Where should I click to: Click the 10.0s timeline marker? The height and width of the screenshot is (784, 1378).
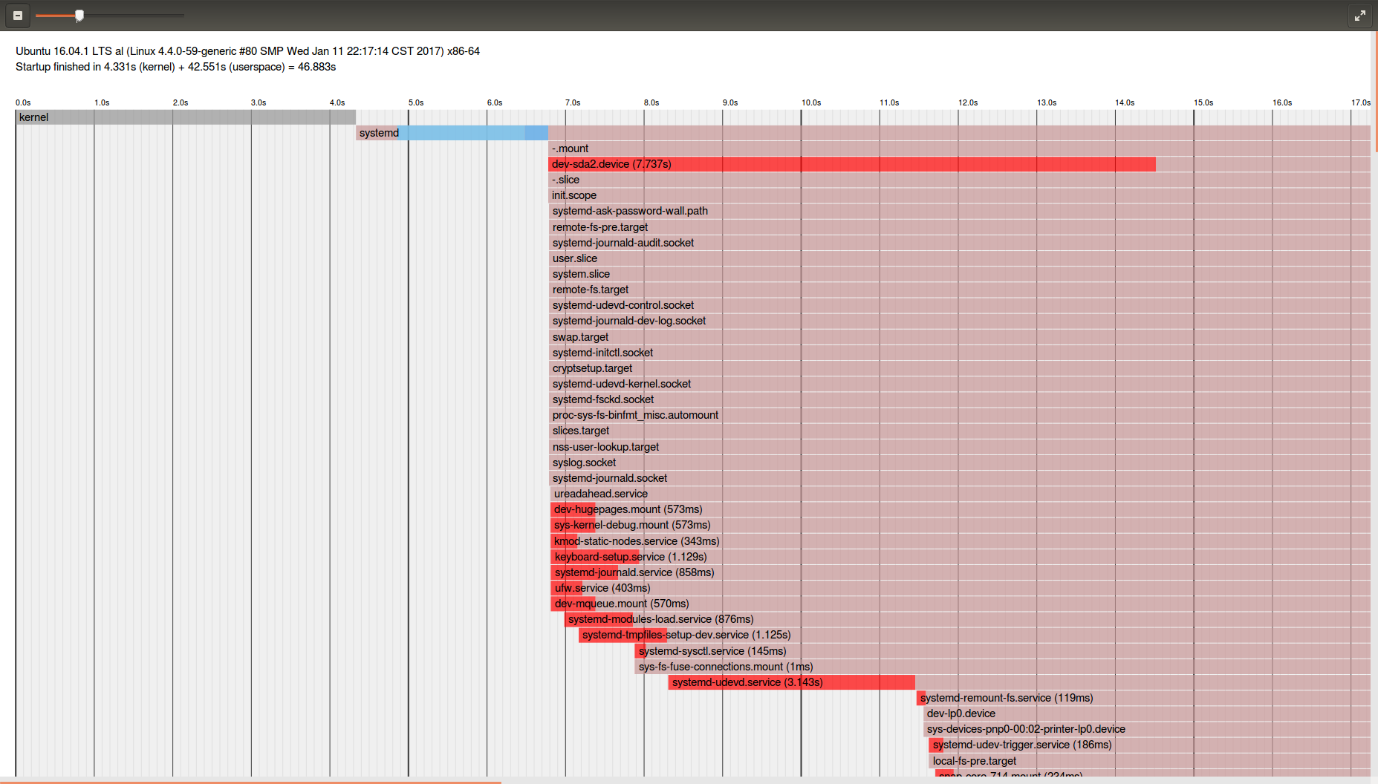click(x=811, y=102)
